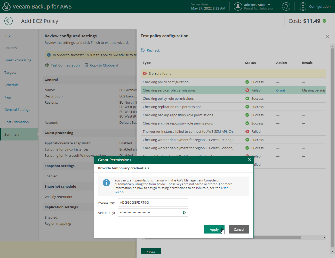Screen dimensions: 335x258
Task: Open the notifications bell
Action: [286, 6]
